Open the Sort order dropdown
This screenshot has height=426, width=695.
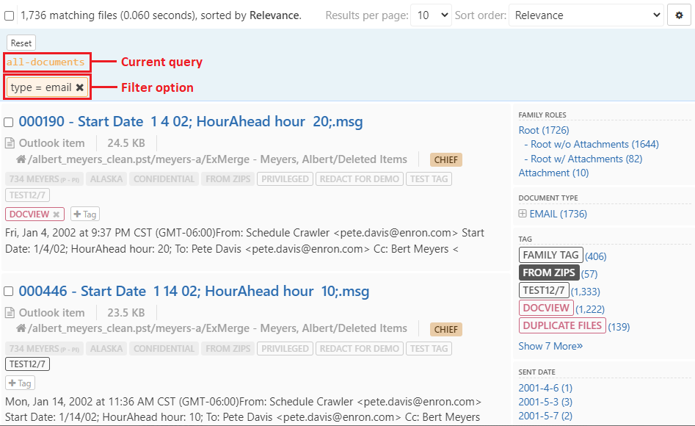(586, 15)
